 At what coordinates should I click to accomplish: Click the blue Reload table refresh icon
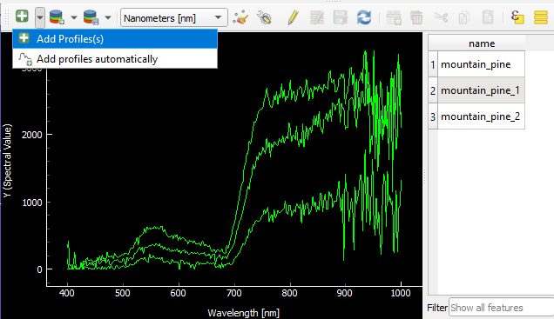coord(364,17)
